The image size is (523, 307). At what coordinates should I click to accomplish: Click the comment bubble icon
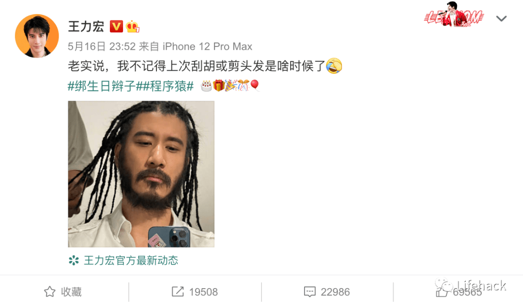[x=309, y=292]
